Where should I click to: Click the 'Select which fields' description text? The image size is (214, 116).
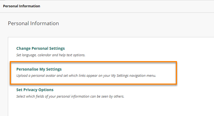[x=70, y=96]
